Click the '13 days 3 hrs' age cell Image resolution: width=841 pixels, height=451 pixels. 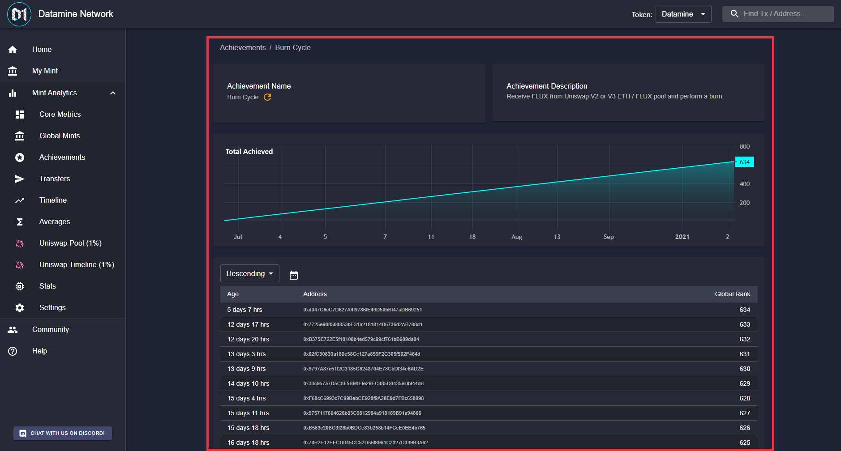[246, 354]
